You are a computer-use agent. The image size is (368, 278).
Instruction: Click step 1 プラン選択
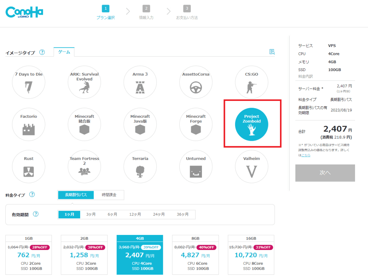[106, 12]
